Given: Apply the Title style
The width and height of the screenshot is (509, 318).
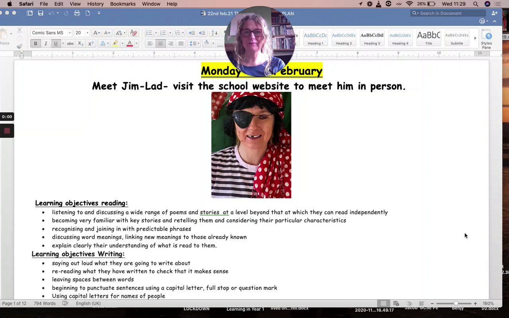Looking at the screenshot, I should (x=428, y=38).
